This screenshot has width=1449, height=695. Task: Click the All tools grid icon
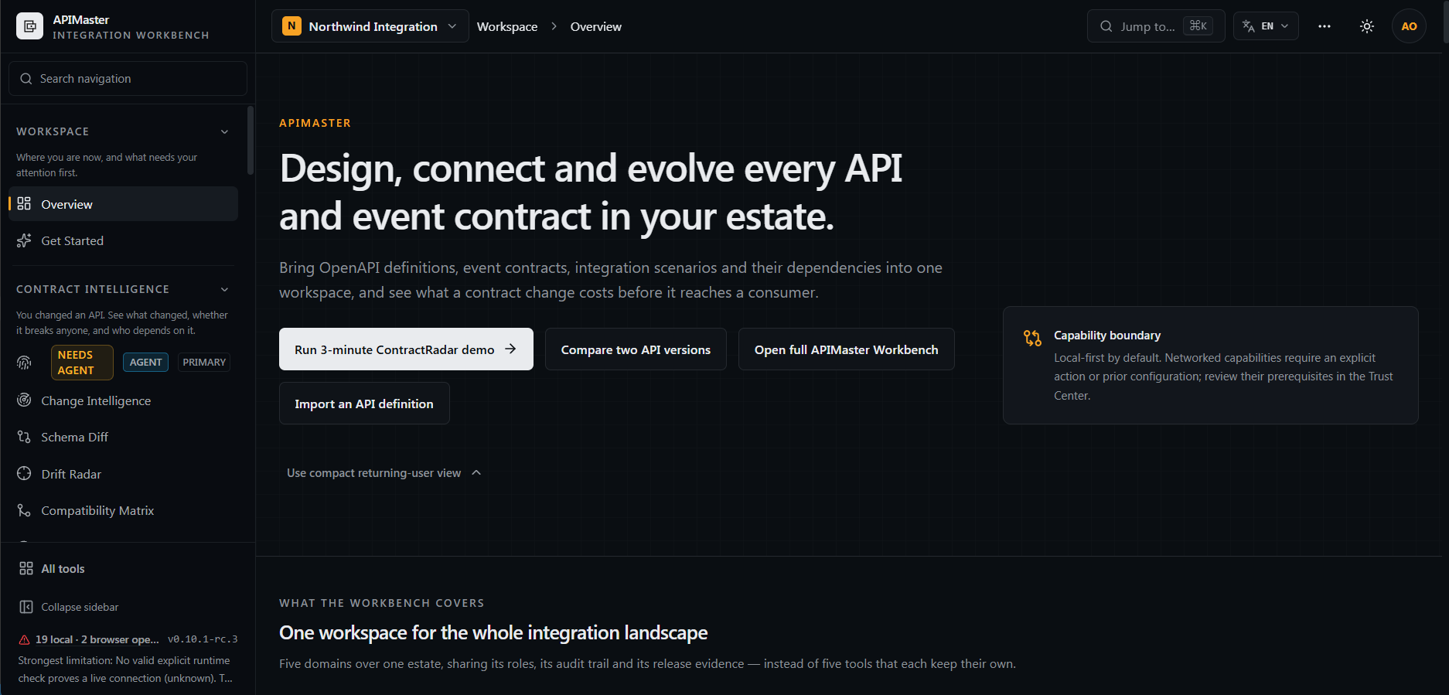tap(26, 568)
